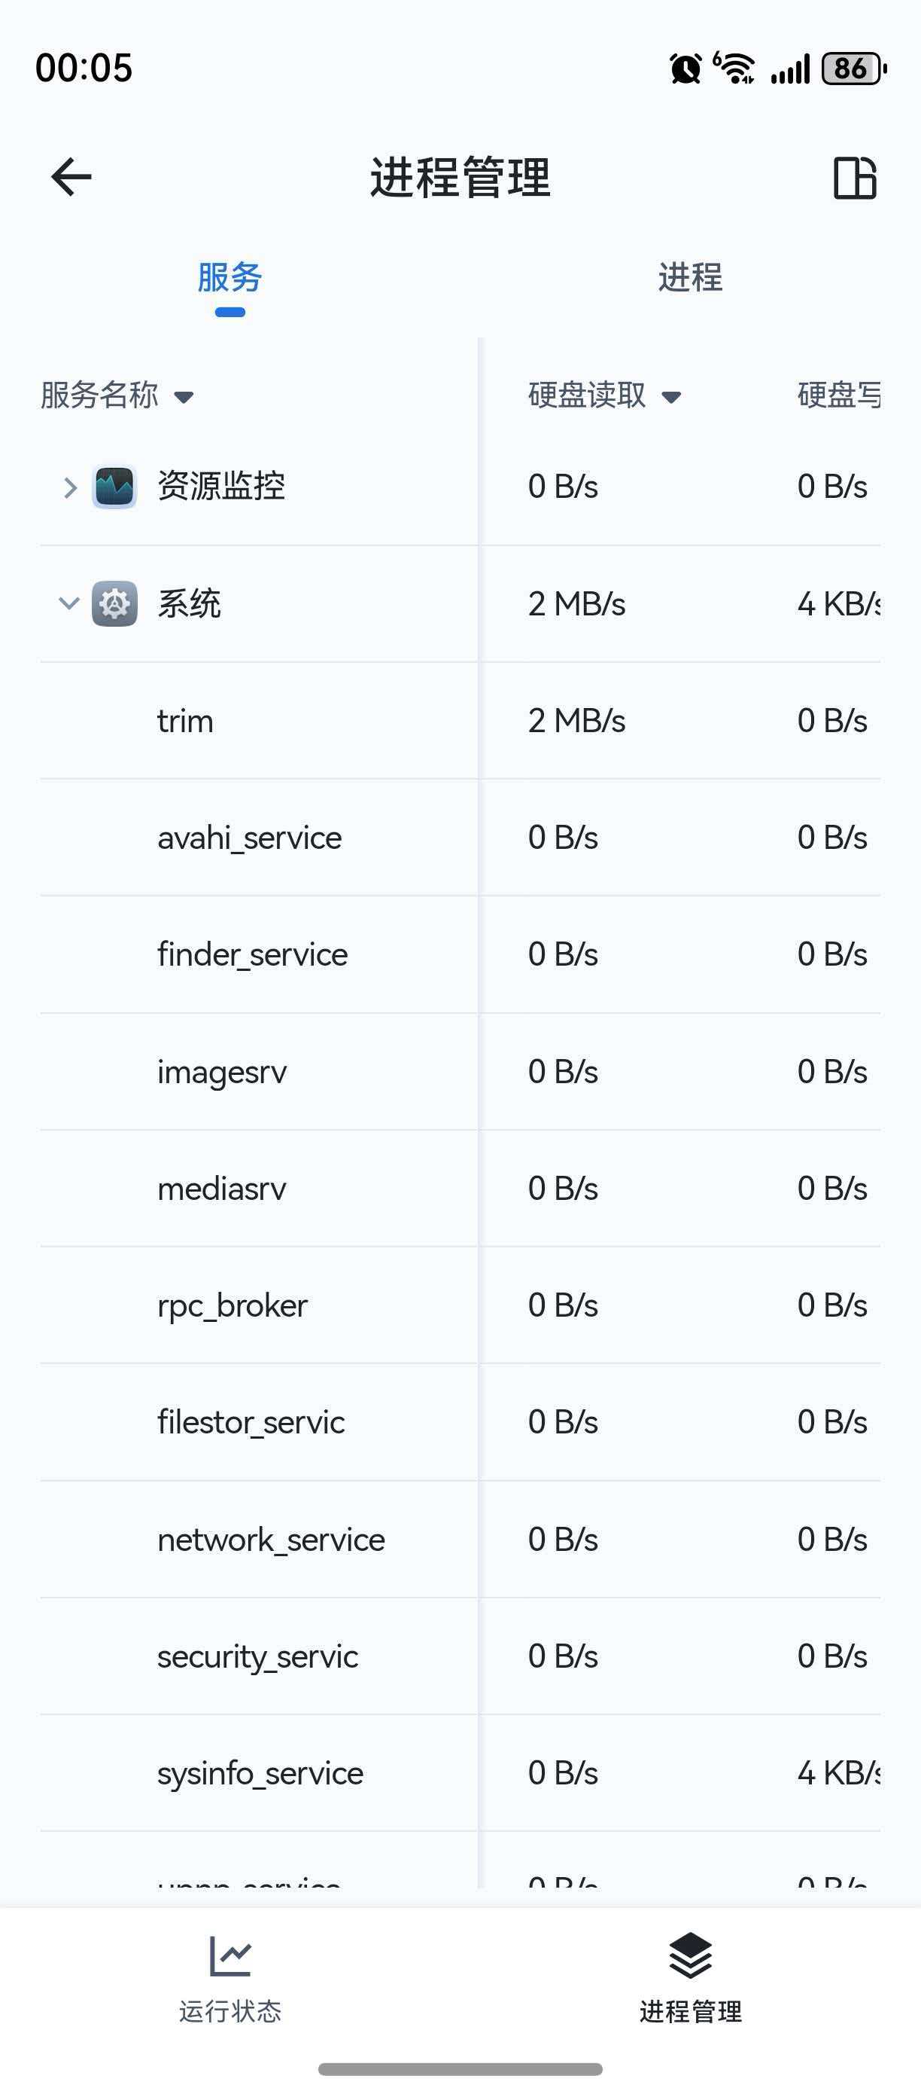
Task: Switch to the 进程 tab
Action: click(x=690, y=278)
